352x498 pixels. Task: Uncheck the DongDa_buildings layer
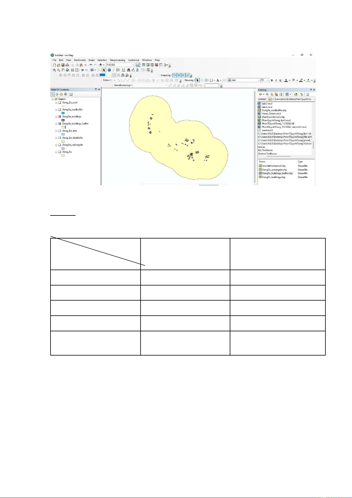click(x=60, y=117)
